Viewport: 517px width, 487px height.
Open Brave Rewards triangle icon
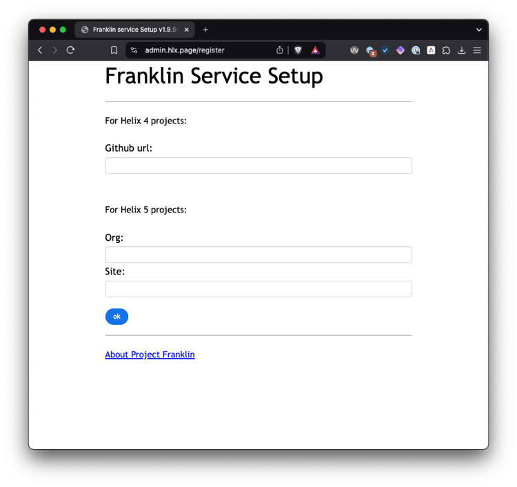tap(315, 50)
